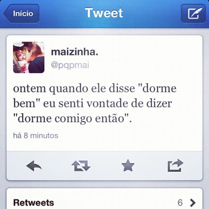Click the gray background above the tweet card
This screenshot has height=209, width=209.
[x=104, y=31]
